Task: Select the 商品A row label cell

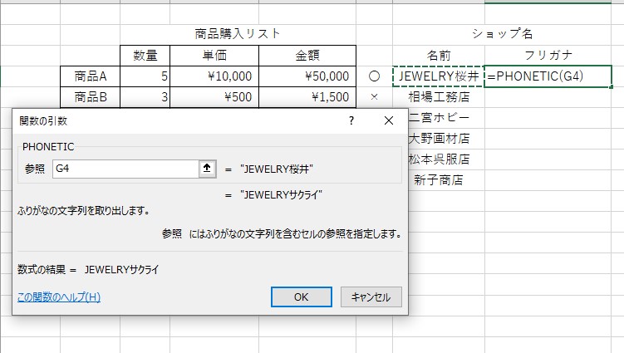Action: pyautogui.click(x=90, y=76)
